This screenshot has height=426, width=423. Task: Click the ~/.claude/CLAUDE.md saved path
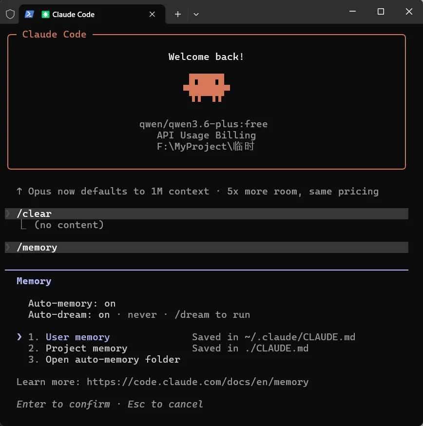(300, 337)
